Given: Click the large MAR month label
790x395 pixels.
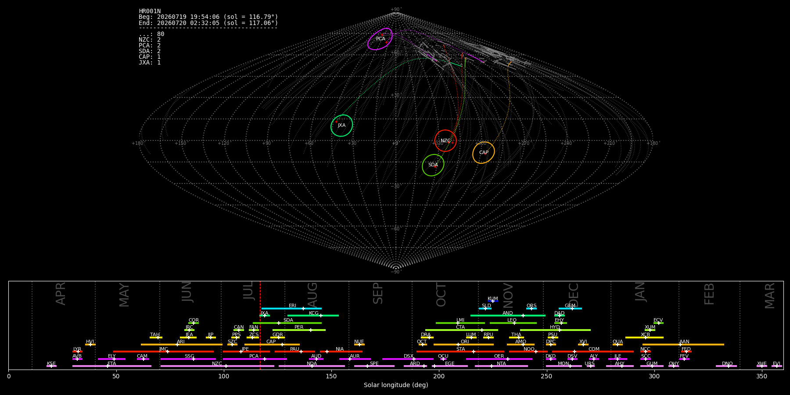Looking at the screenshot, I should click(x=770, y=295).
